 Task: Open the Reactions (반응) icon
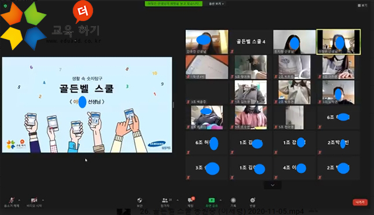pyautogui.click(x=252, y=202)
